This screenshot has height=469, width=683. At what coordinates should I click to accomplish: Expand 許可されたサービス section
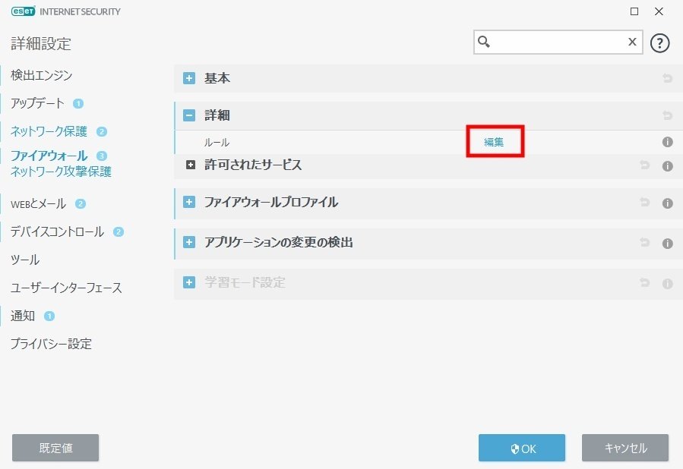point(191,165)
